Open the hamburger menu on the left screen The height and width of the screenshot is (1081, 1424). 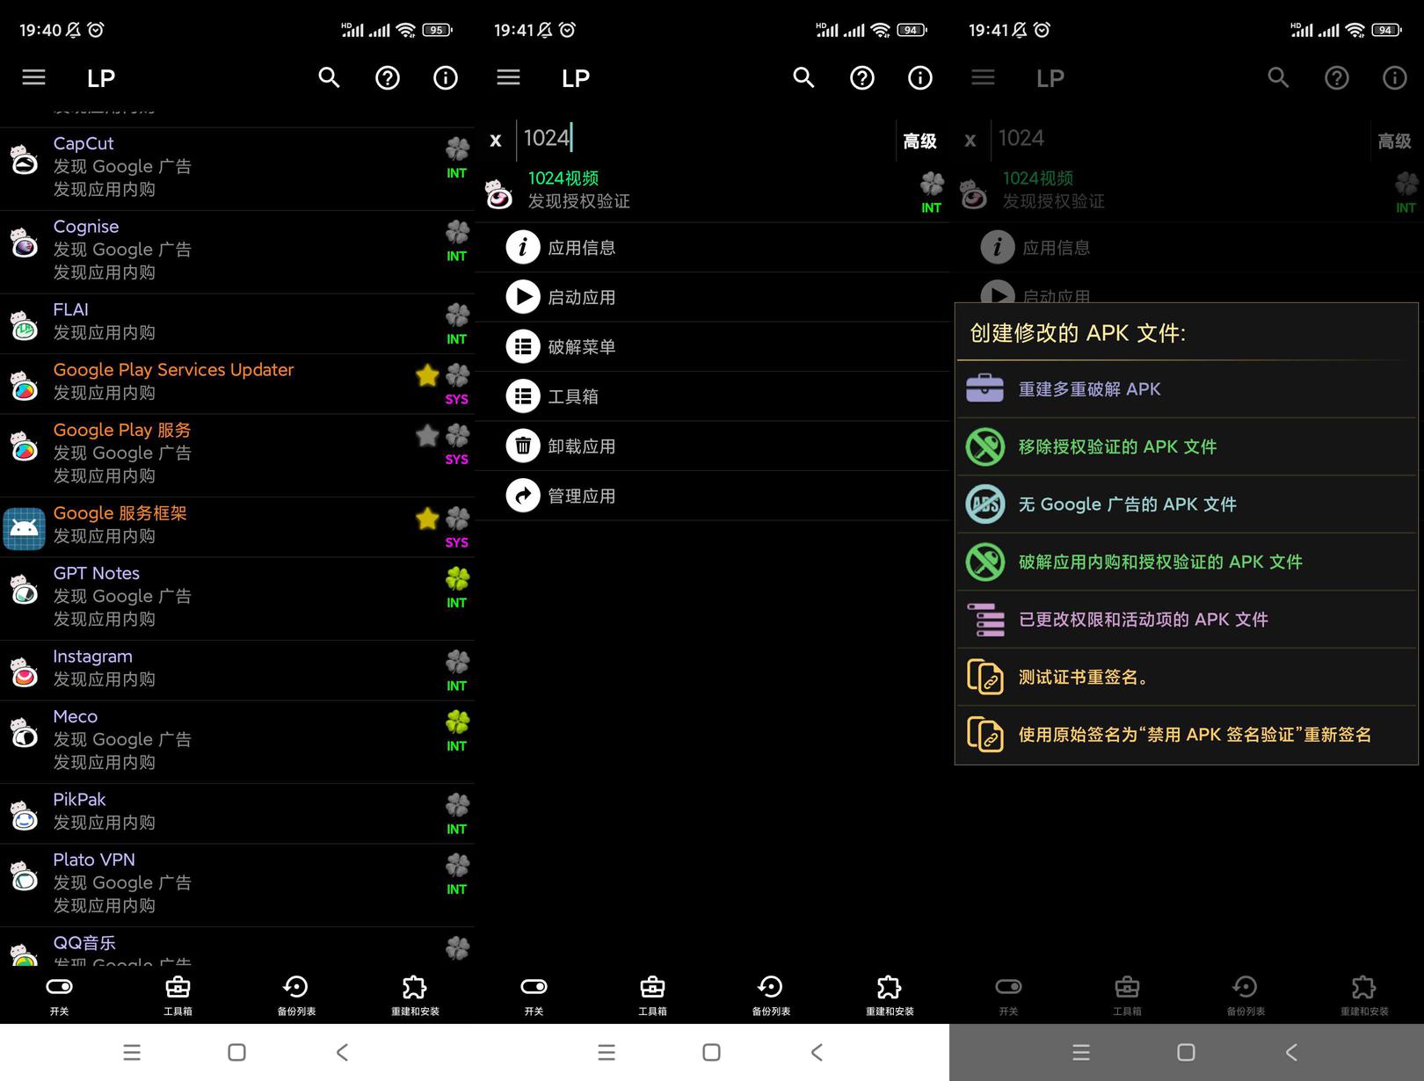point(33,77)
